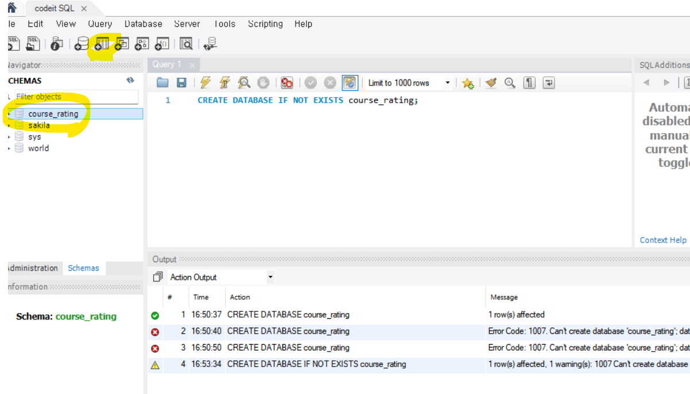Viewport: 690px width, 394px height.
Task: Beautify the SQL with the broom icon
Action: click(x=491, y=83)
